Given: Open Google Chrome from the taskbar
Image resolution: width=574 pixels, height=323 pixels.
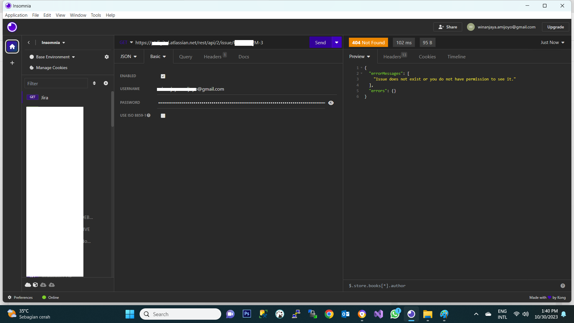Looking at the screenshot, I should pos(329,314).
